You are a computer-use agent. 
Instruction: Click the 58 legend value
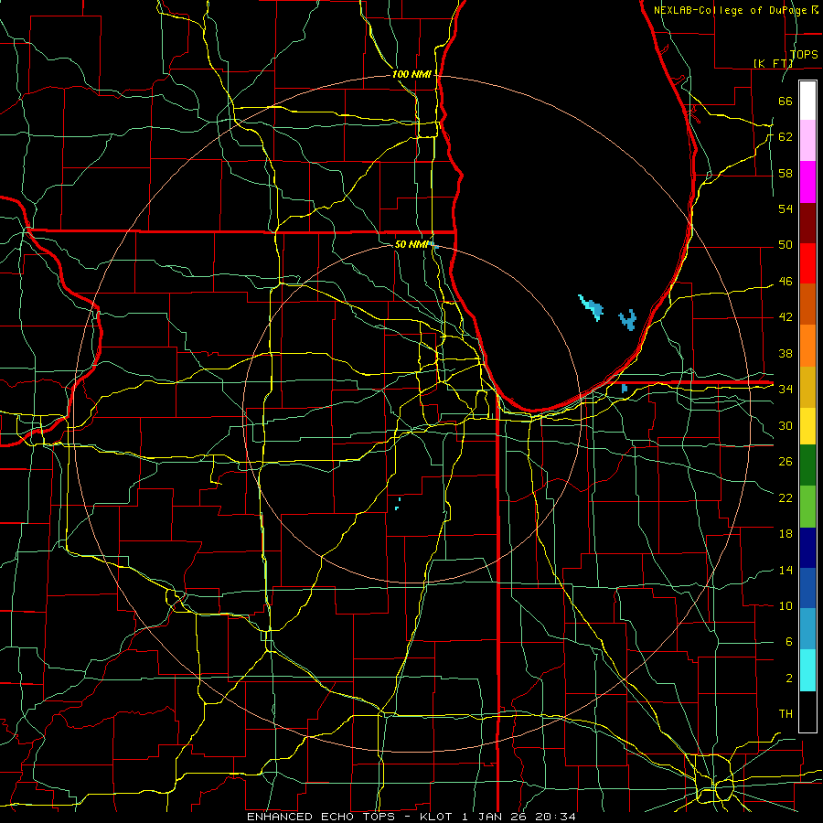(x=786, y=173)
